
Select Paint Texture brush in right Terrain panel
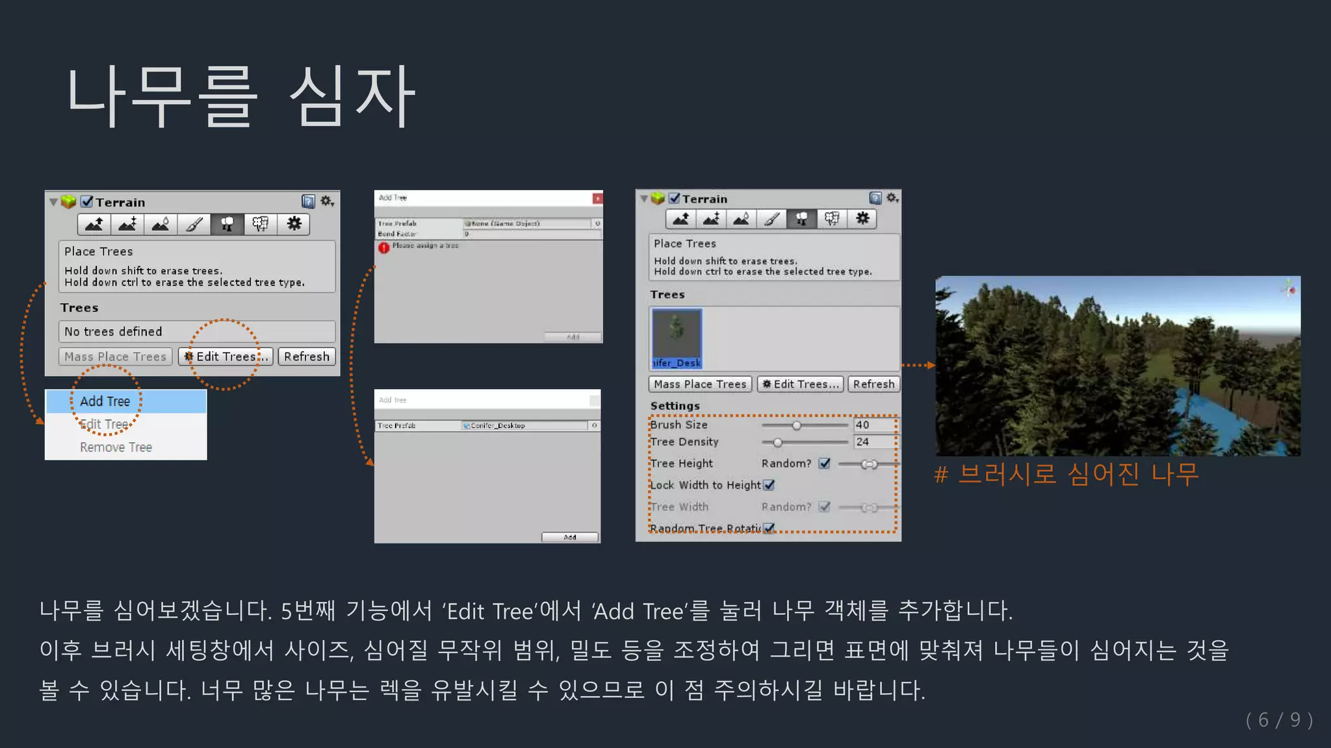coord(771,219)
